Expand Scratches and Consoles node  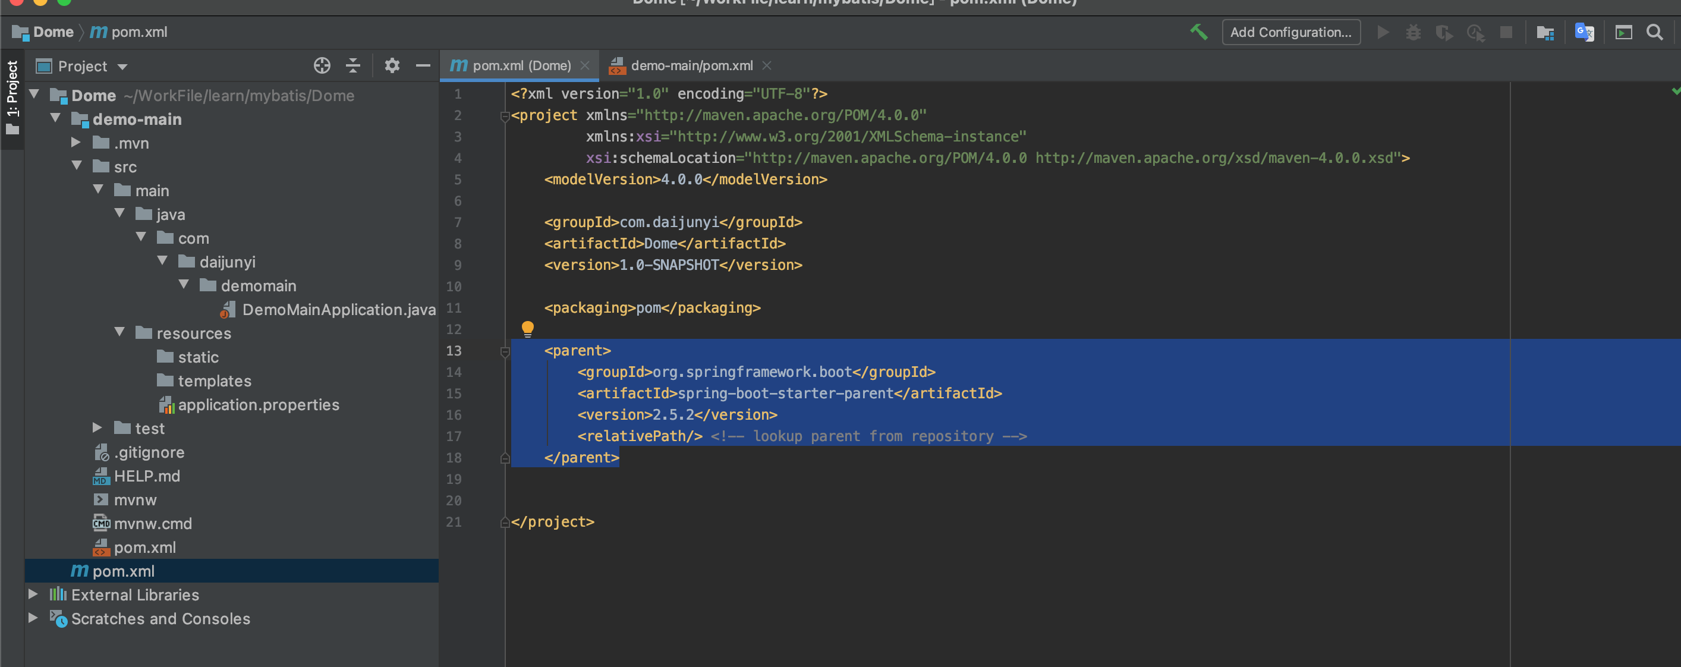(x=33, y=618)
